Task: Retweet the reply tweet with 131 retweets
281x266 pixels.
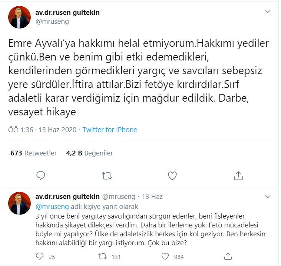Action: (x=103, y=256)
